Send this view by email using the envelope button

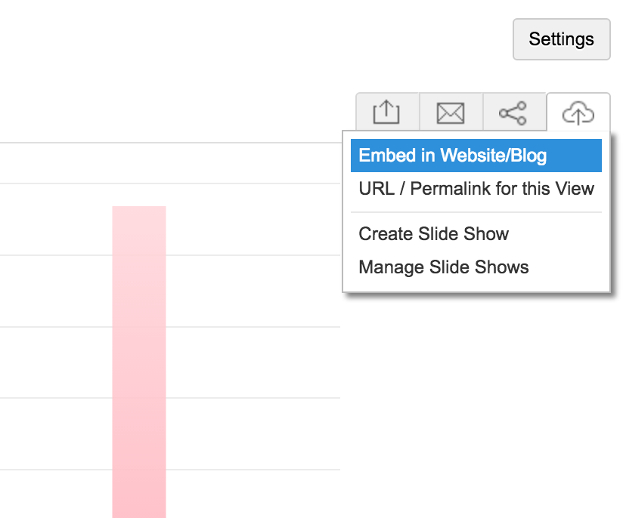pos(451,113)
